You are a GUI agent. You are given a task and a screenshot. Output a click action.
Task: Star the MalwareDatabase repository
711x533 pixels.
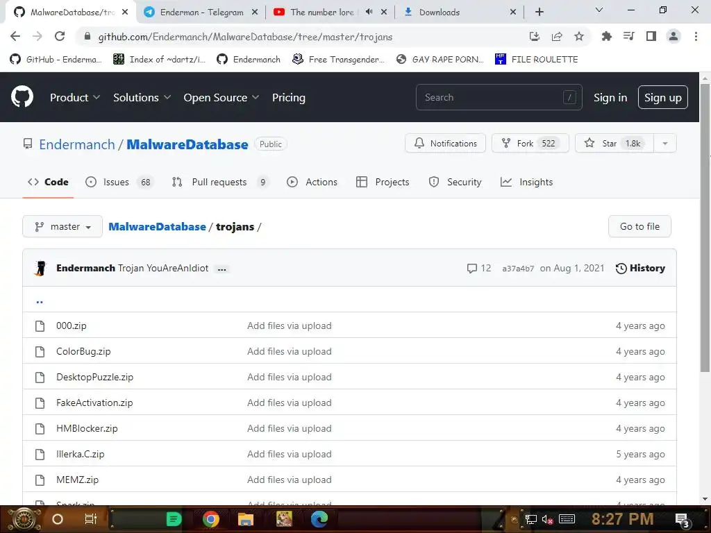click(x=614, y=144)
